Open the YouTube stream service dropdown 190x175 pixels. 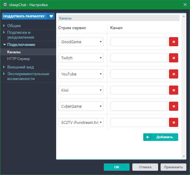coord(81,74)
